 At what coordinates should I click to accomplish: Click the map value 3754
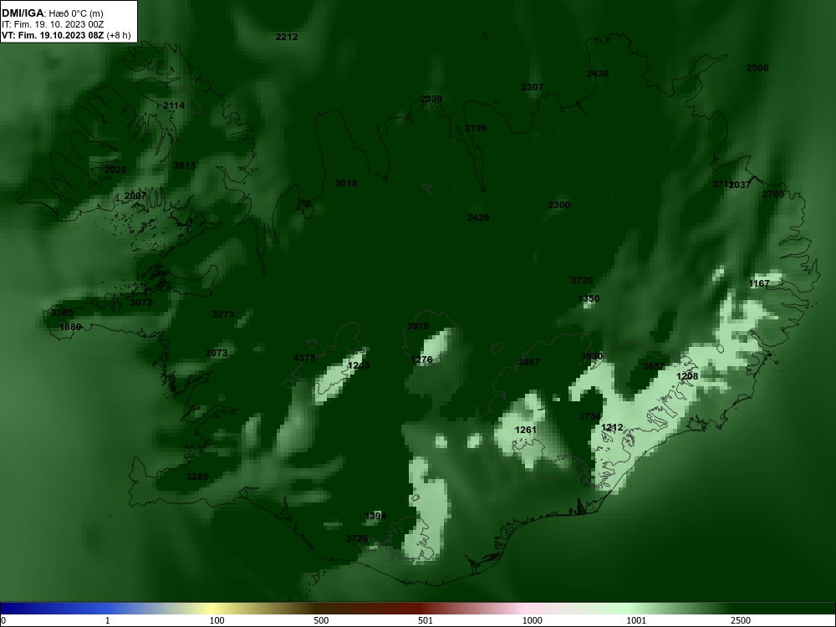pos(590,415)
